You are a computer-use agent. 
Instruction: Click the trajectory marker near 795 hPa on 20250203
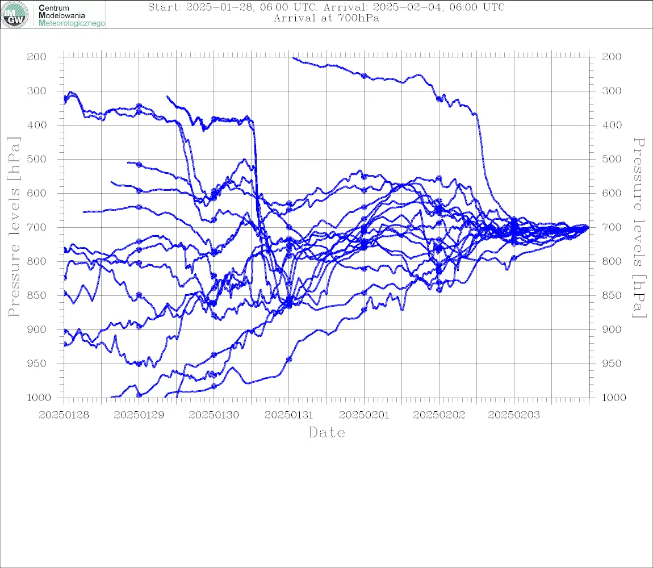[x=514, y=258]
